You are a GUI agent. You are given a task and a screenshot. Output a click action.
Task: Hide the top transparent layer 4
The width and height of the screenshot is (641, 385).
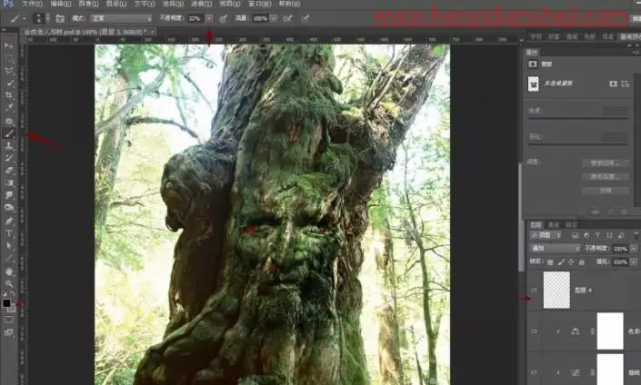click(x=534, y=291)
